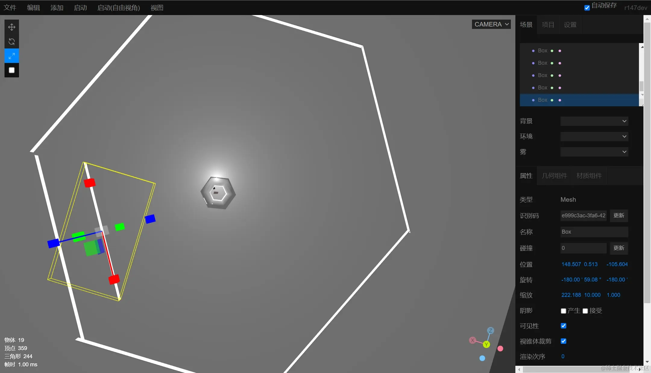Viewport: 651px width, 373px height.
Task: Select the rotate tool
Action: 12,42
